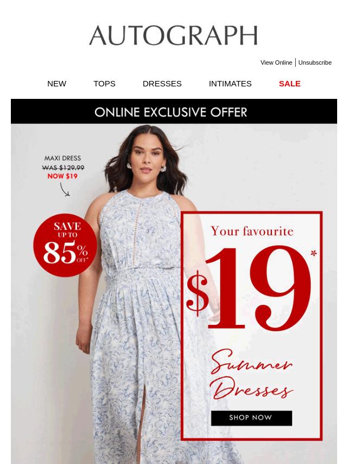Open the NEW menu item
348x464 pixels.
click(57, 84)
